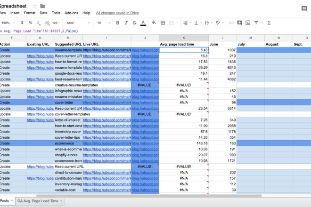Open the fill color bucket

[154, 23]
